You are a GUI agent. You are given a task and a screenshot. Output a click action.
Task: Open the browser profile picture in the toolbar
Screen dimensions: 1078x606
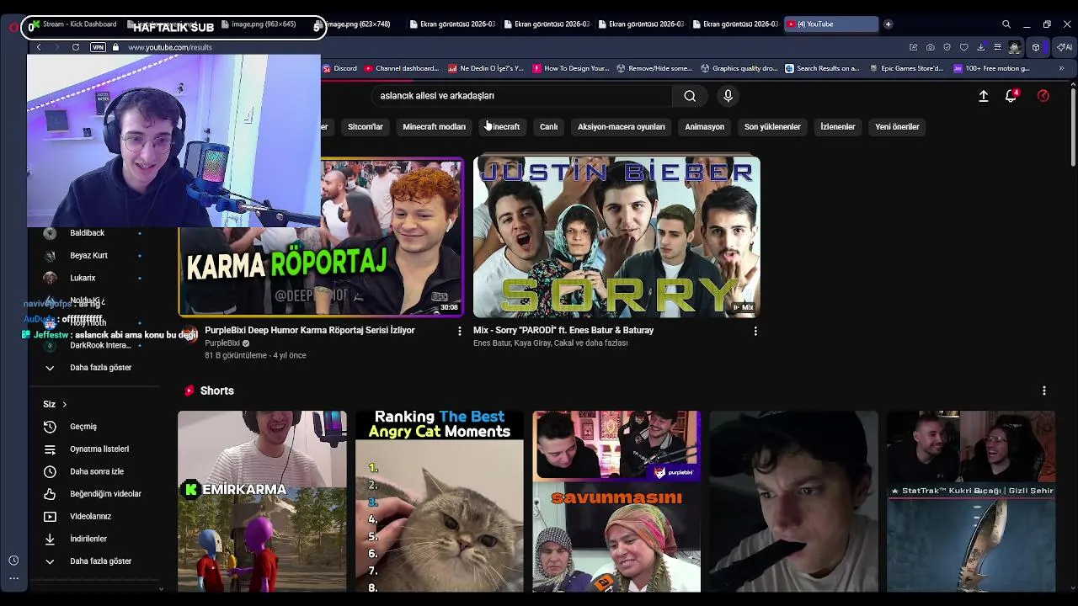coord(1015,47)
